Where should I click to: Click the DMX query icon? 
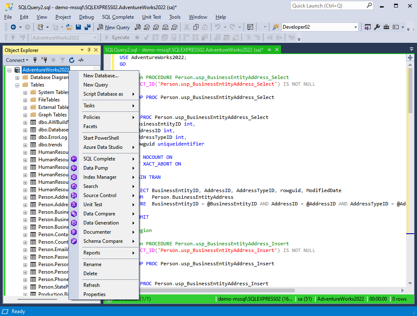pos(156,27)
